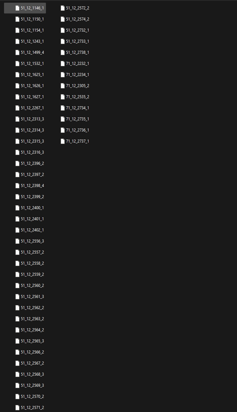Screen dimensions: 237x412
Task: Click the file icon for 51_12_2571_2
Action: 17,407
